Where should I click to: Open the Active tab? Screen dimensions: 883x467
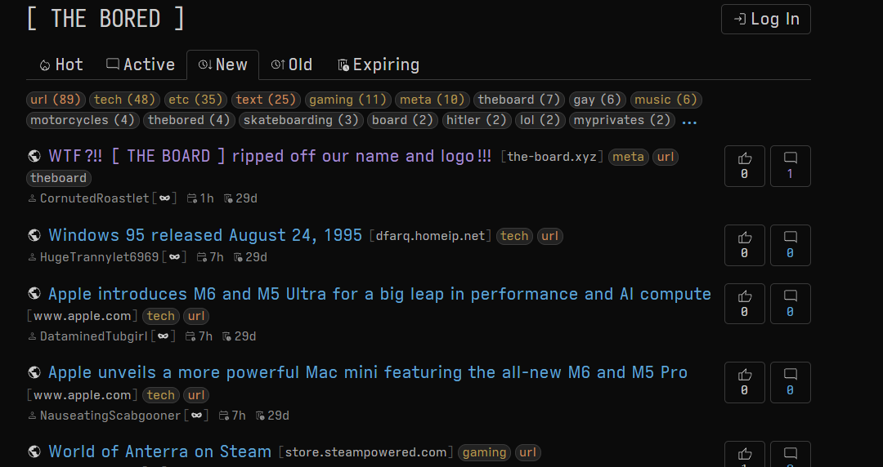pyautogui.click(x=141, y=64)
